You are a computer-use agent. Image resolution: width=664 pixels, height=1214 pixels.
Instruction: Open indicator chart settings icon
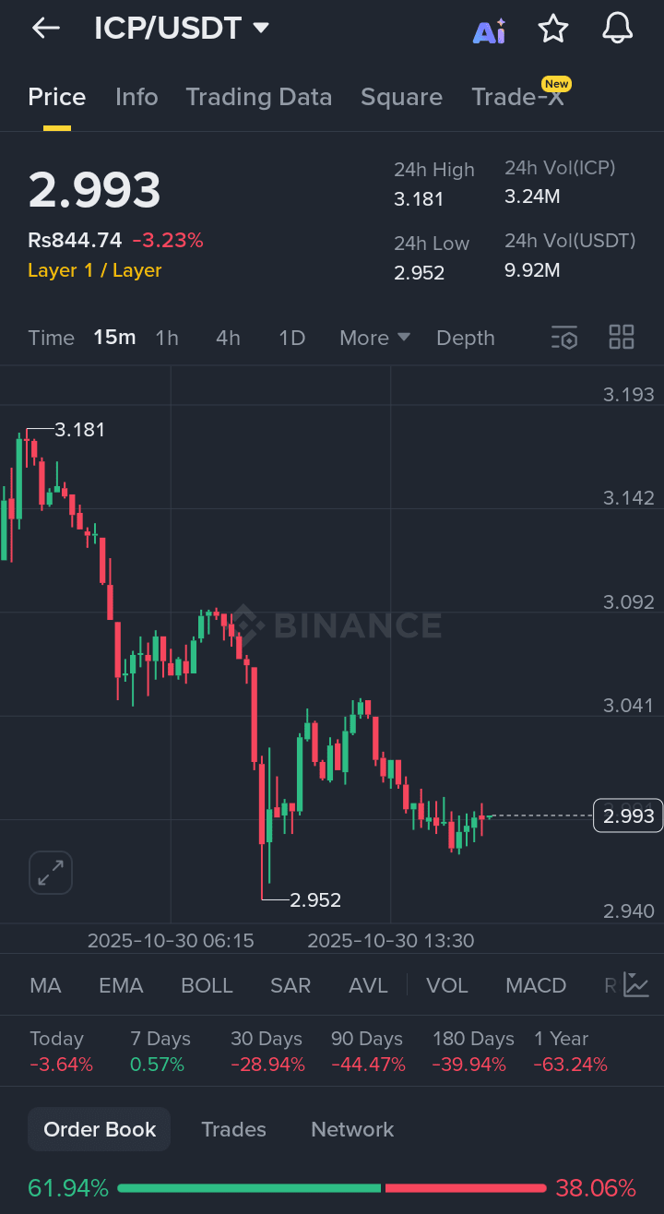tap(635, 985)
